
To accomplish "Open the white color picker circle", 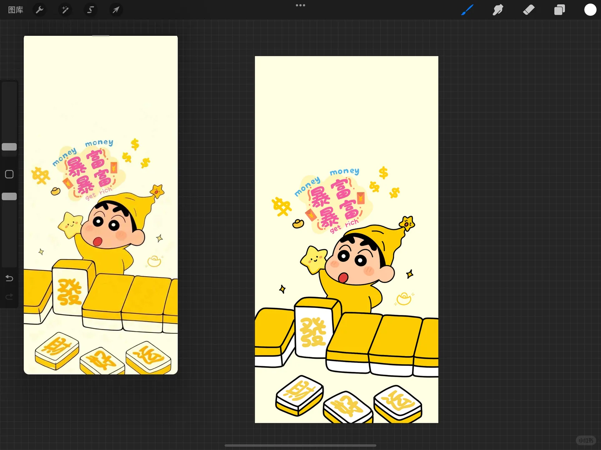I will [590, 10].
